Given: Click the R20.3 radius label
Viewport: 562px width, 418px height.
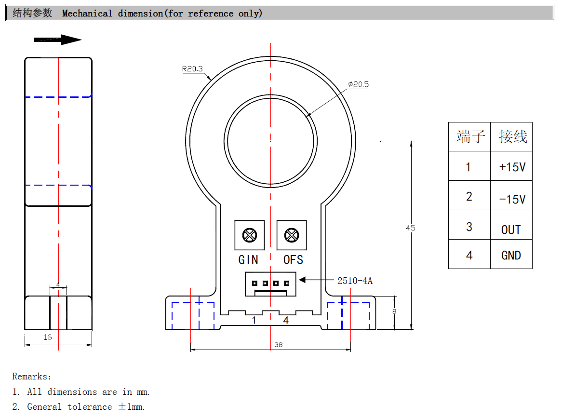Looking at the screenshot, I should point(192,69).
